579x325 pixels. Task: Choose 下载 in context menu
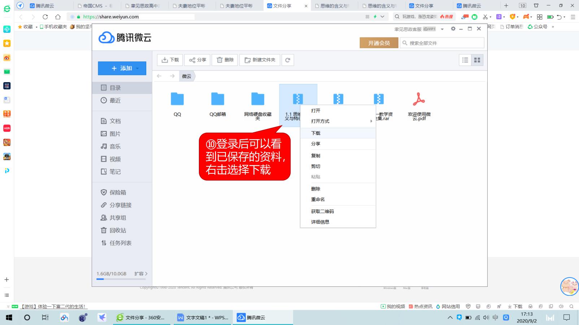338,133
